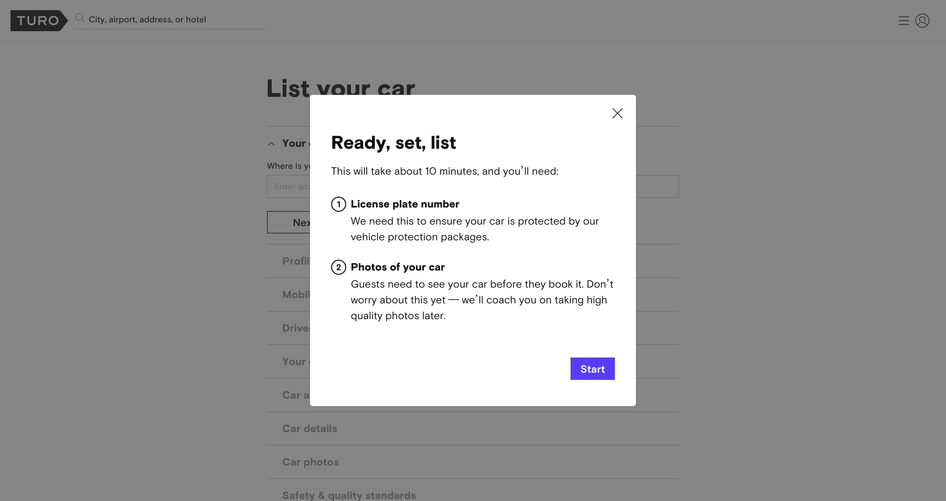Click the License plate number heading

pos(405,204)
